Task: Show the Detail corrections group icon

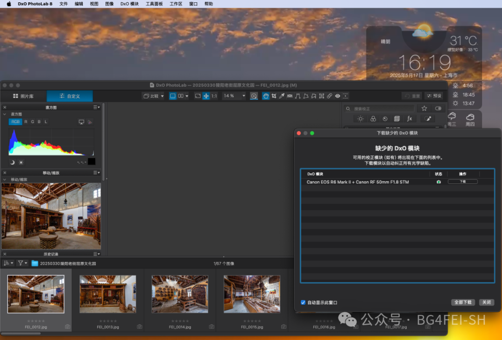Action: tap(385, 118)
